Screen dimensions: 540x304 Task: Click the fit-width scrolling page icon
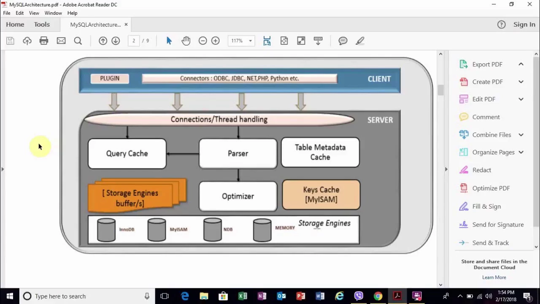pyautogui.click(x=267, y=41)
